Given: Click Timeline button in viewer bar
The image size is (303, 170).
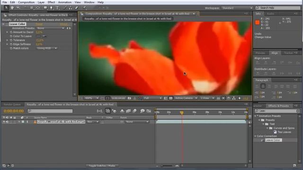Looking at the screenshot, I should (228, 98).
